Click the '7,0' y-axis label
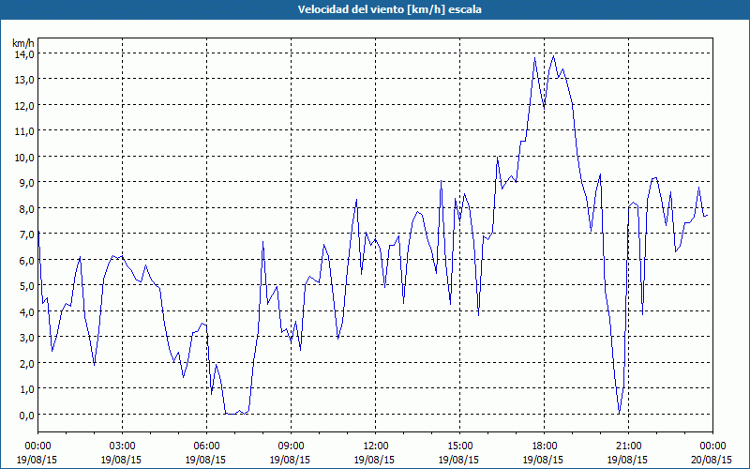Image resolution: width=750 pixels, height=469 pixels. (x=27, y=235)
